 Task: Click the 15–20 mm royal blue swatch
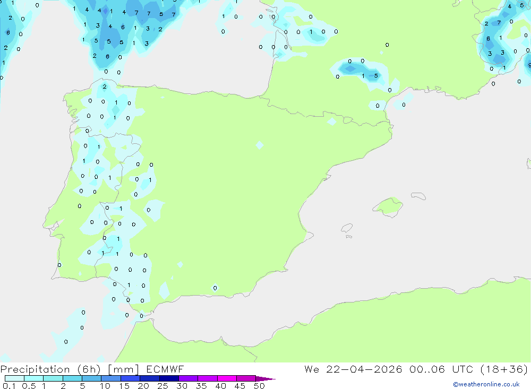[x=131, y=378]
